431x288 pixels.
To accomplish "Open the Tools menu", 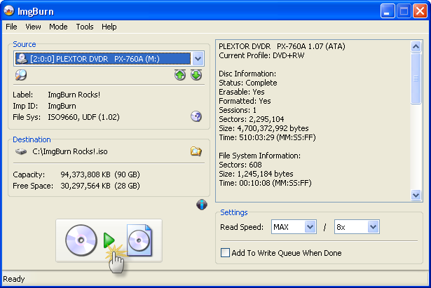I will point(85,27).
